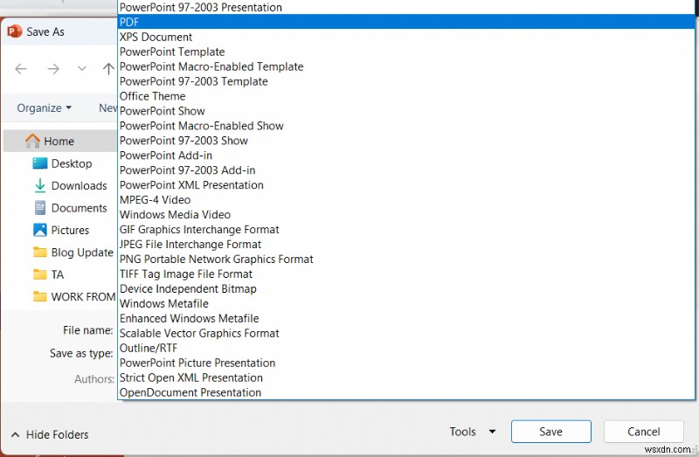Choose PowerPoint Template file type
The image size is (699, 457).
(x=406, y=52)
